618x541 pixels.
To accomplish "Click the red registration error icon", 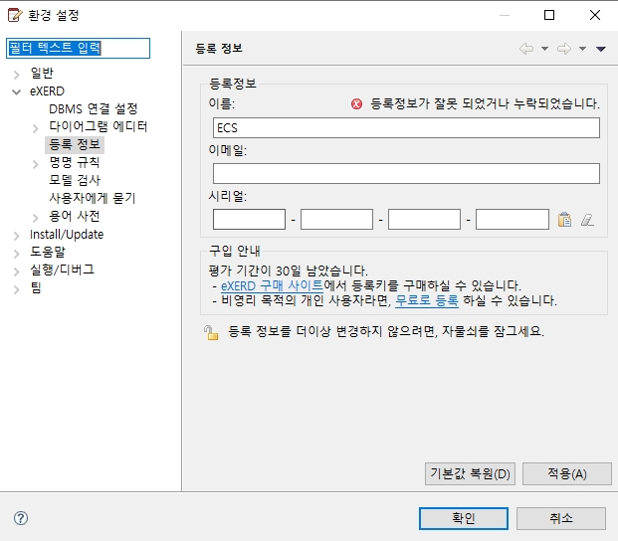I will point(356,104).
